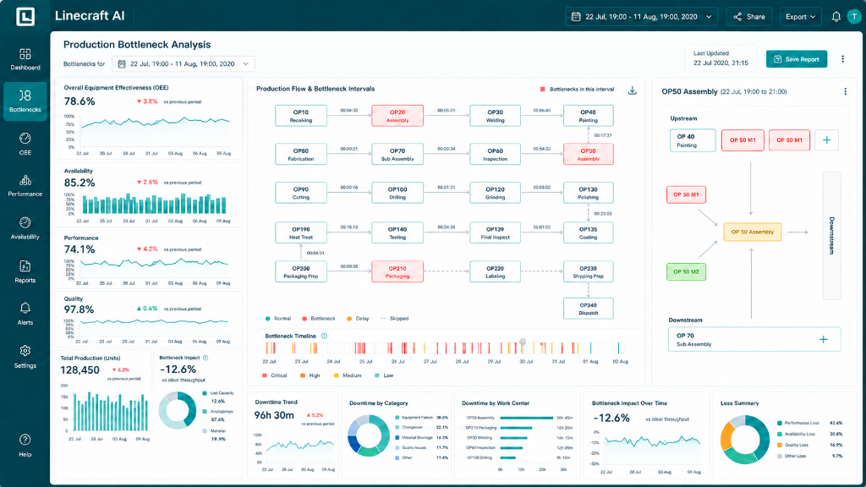Open the Help sidebar item
The image size is (866, 487).
(x=25, y=446)
